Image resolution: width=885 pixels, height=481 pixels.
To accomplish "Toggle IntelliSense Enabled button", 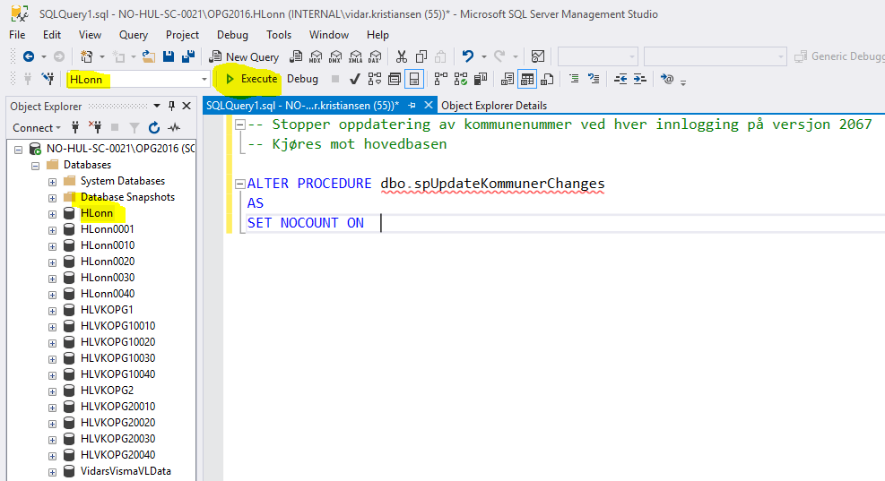I will point(414,79).
